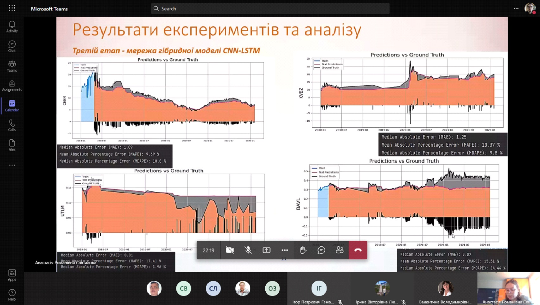
Task: Go to Teams section in sidebar
Action: [12, 66]
